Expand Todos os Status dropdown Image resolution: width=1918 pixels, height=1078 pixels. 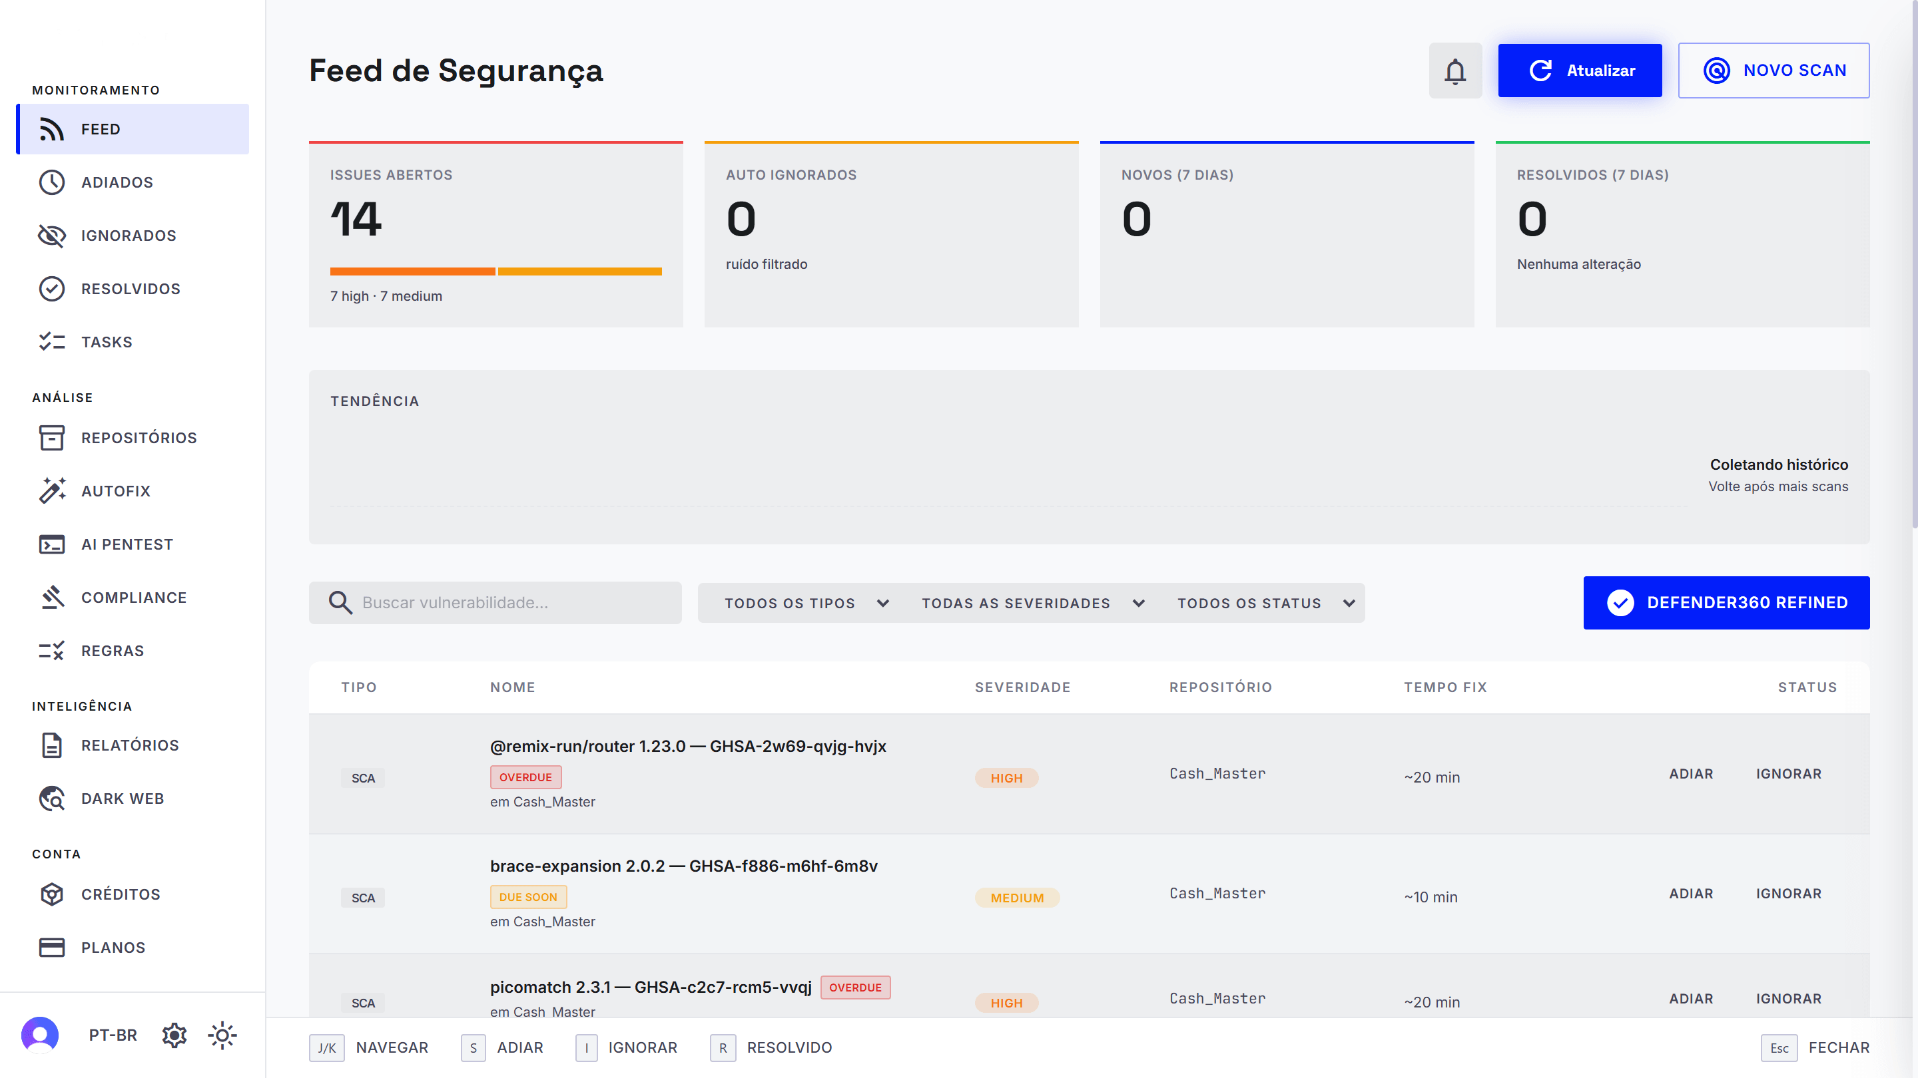[1266, 604]
